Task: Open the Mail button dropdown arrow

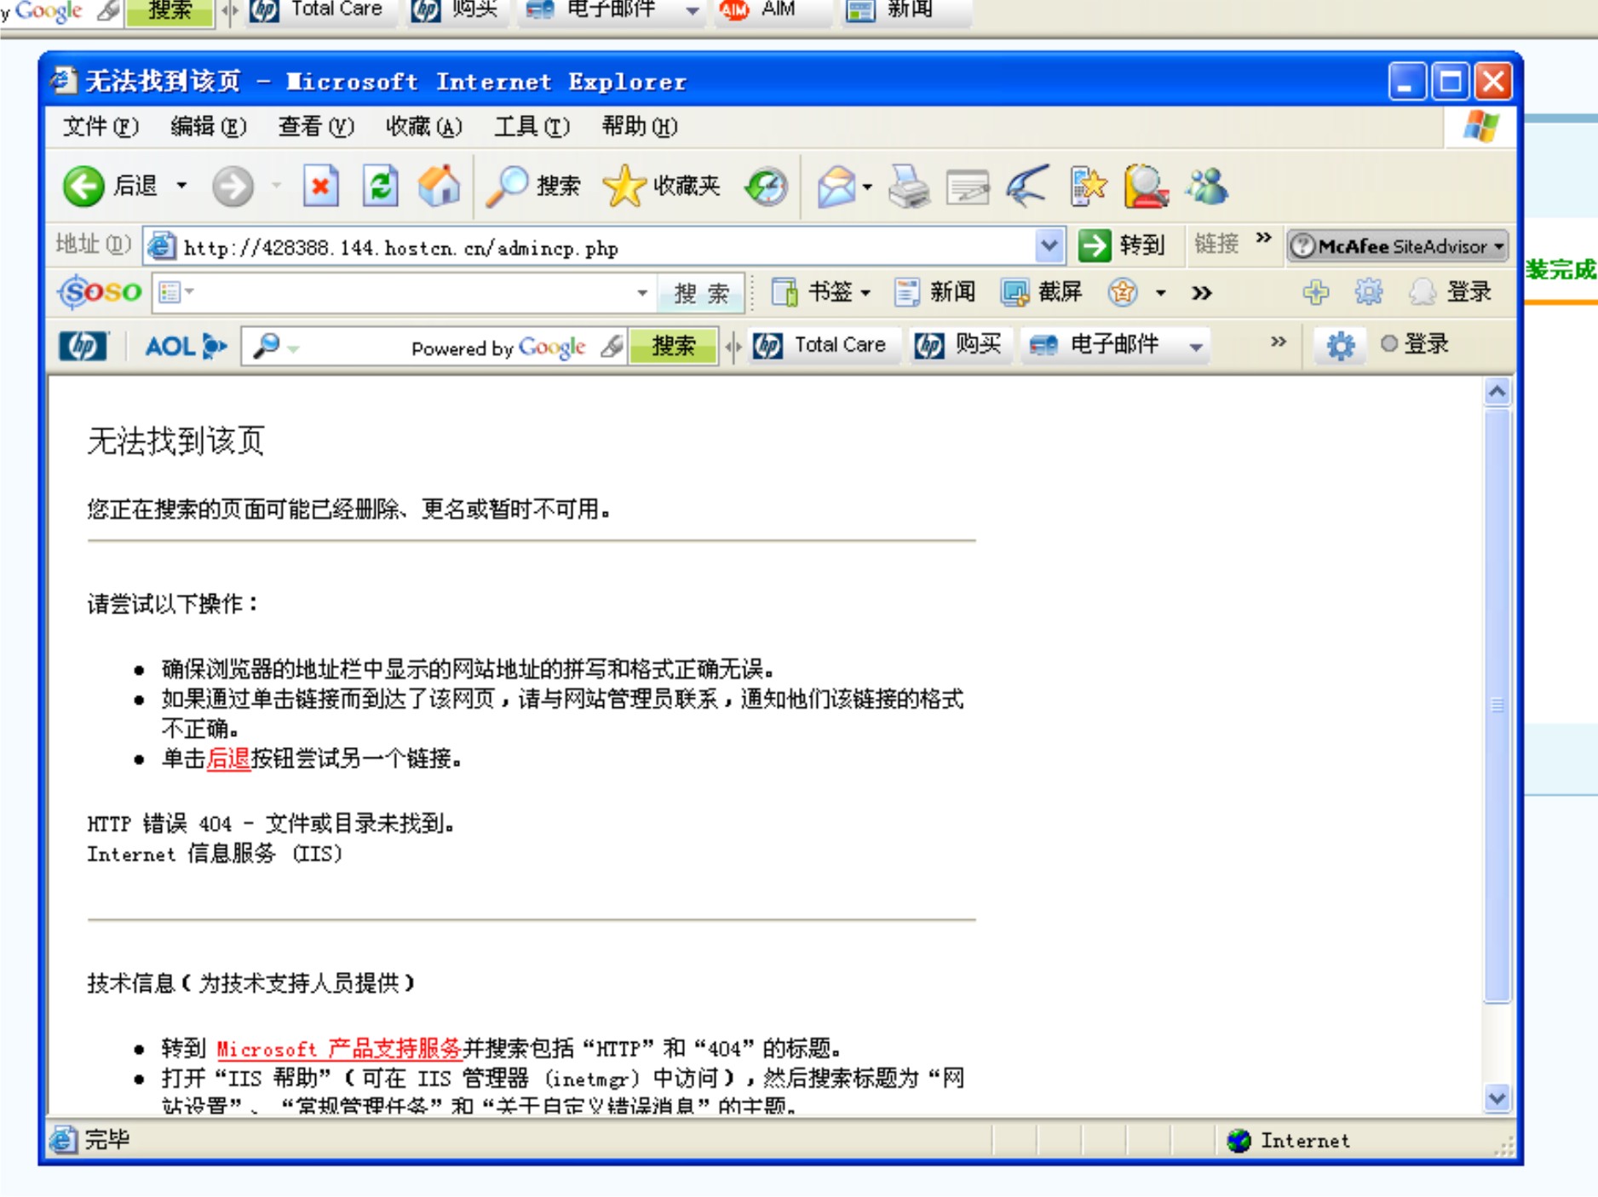Action: pyautogui.click(x=867, y=187)
